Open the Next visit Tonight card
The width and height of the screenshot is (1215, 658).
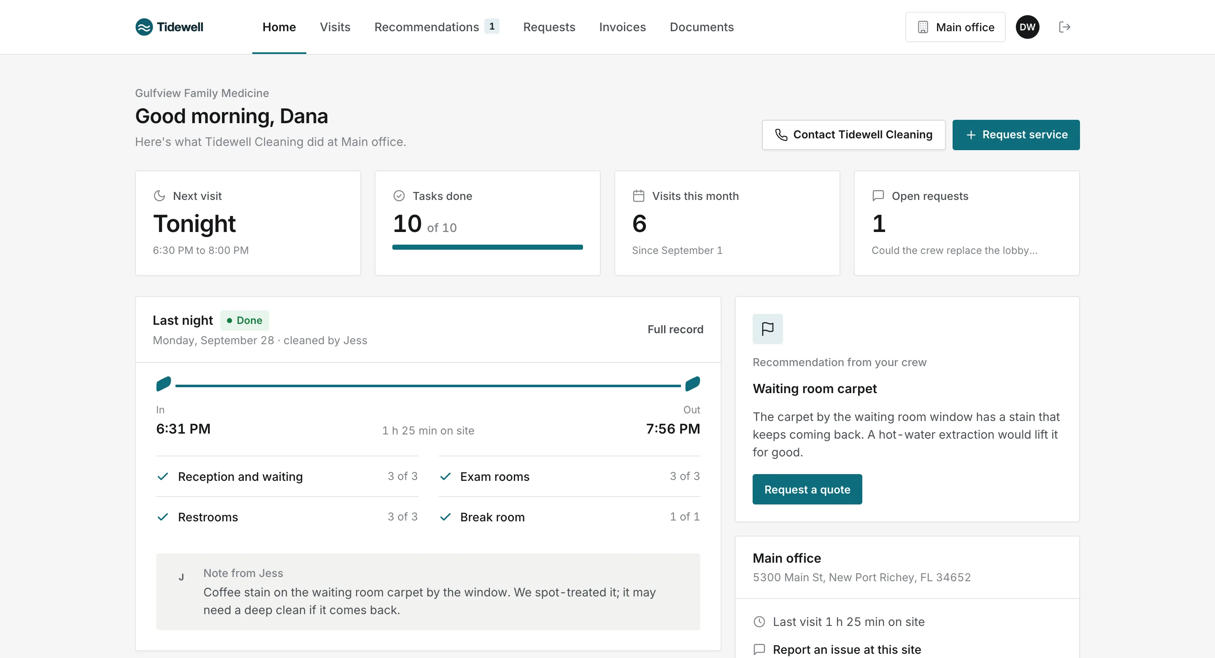pos(248,223)
